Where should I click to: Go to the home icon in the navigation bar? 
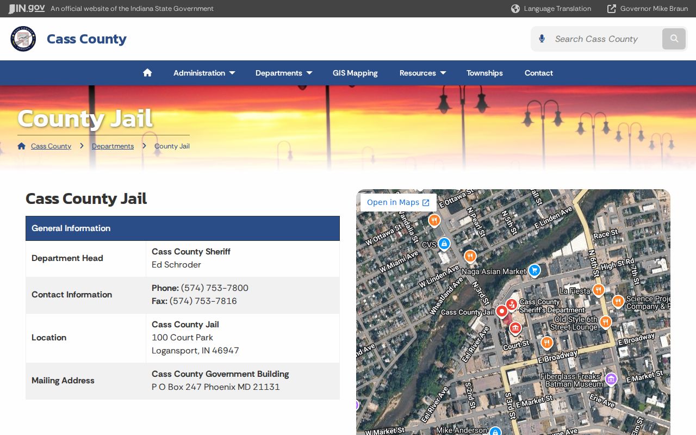(x=147, y=73)
